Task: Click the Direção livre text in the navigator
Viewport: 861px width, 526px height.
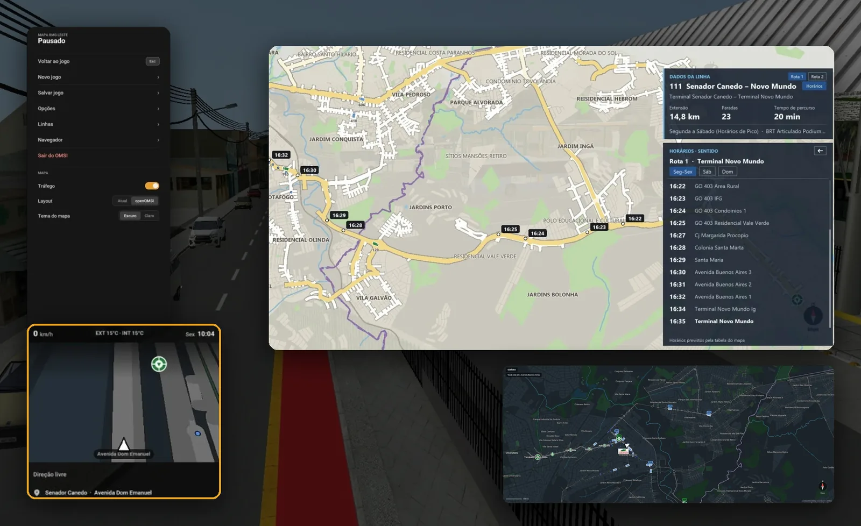Action: click(x=50, y=474)
